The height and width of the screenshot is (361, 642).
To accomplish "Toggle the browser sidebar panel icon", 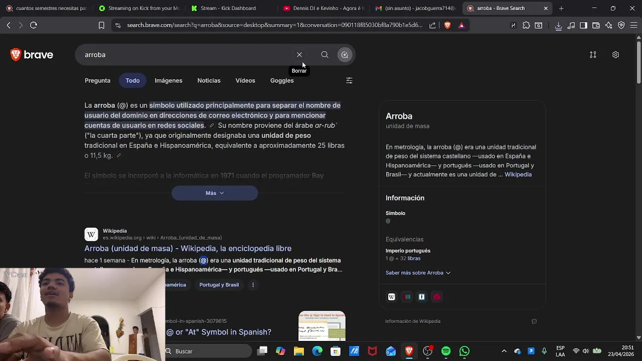I will point(583,25).
